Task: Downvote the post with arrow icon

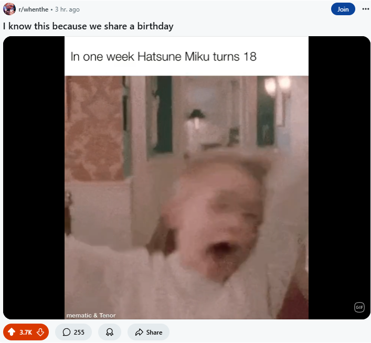Action: [x=40, y=332]
